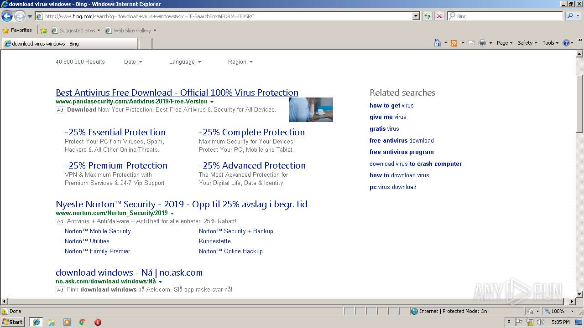Open '-25% Complete Protection' link
Image resolution: width=584 pixels, height=328 pixels.
click(x=252, y=132)
